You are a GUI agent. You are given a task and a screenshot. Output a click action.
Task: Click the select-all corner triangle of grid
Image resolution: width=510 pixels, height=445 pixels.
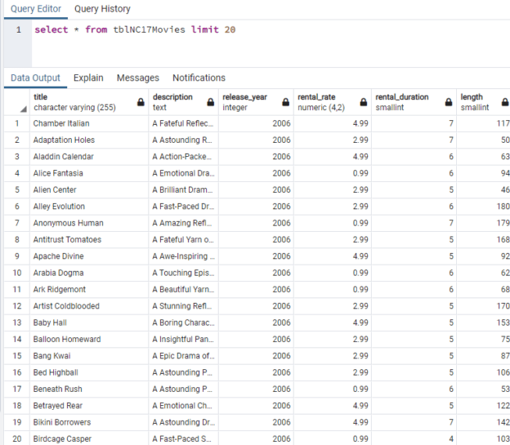point(23,109)
